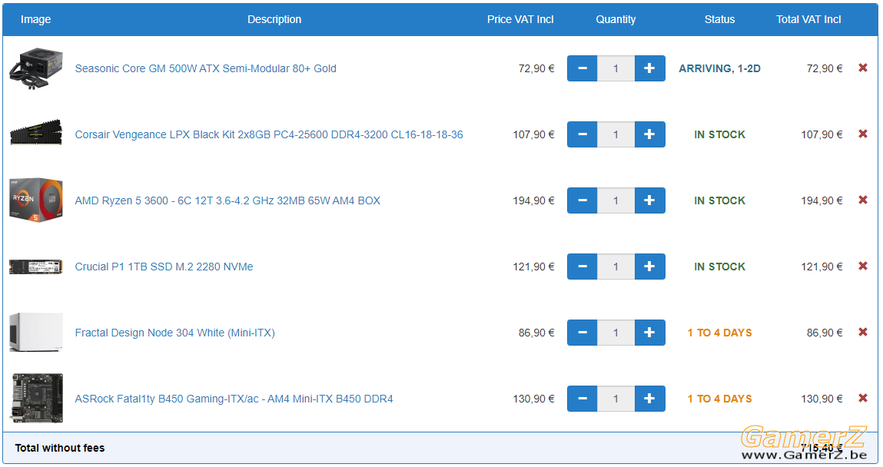Decrease quantity of AMD Ryzen 5 3600
This screenshot has width=883, height=467.
click(x=583, y=200)
